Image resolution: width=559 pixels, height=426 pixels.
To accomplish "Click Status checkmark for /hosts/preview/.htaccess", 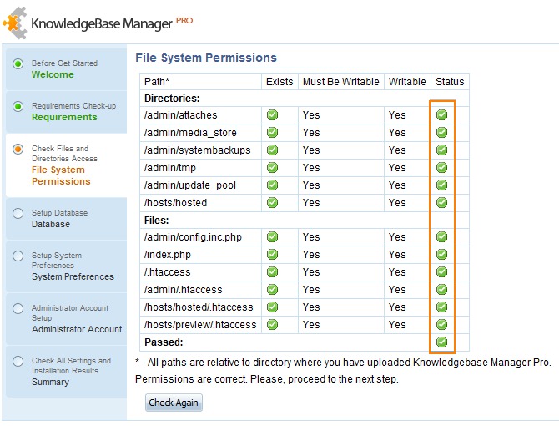I will pos(441,324).
